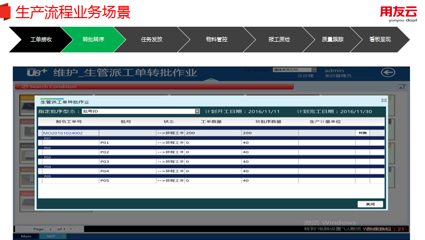Click the filter icon beside Search Condition bar
The image size is (425, 240).
click(402, 86)
